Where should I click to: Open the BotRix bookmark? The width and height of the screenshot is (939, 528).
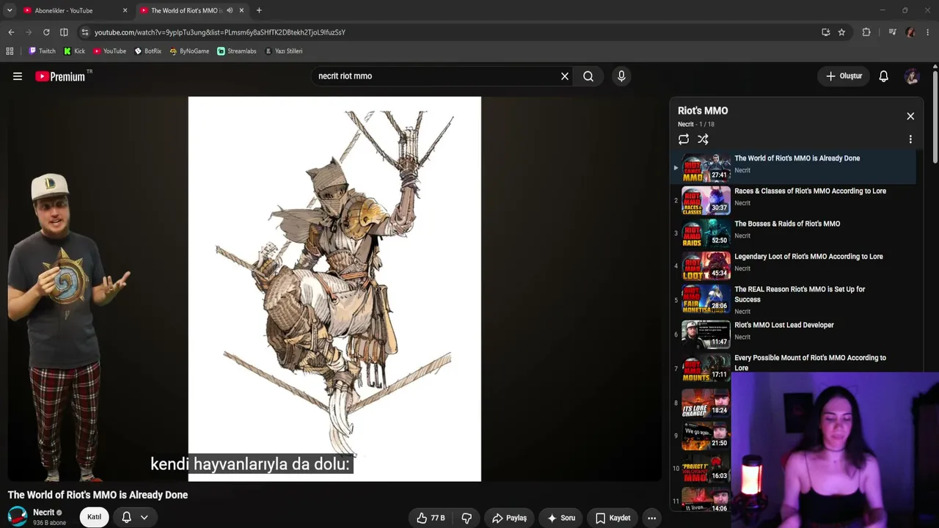click(147, 51)
